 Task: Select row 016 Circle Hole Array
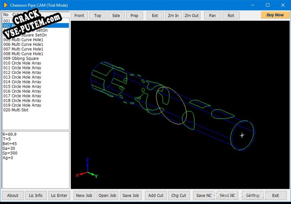click(x=36, y=91)
